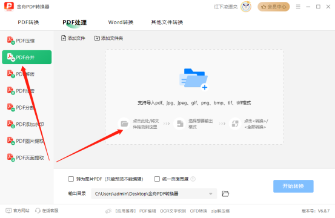Open the OFD转换 link
This screenshot has height=218, width=335.
(199, 211)
